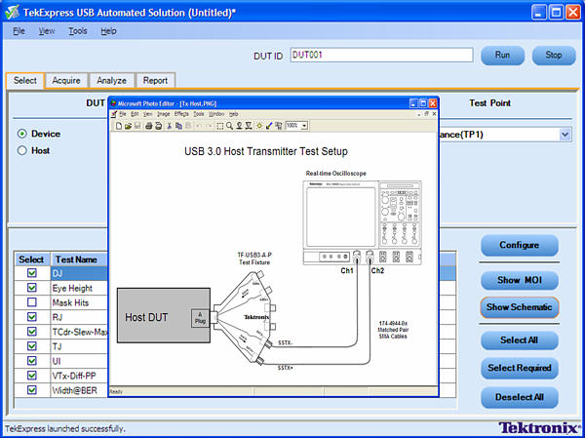Click the Show Schematic button
This screenshot has height=438, width=585.
pos(519,307)
